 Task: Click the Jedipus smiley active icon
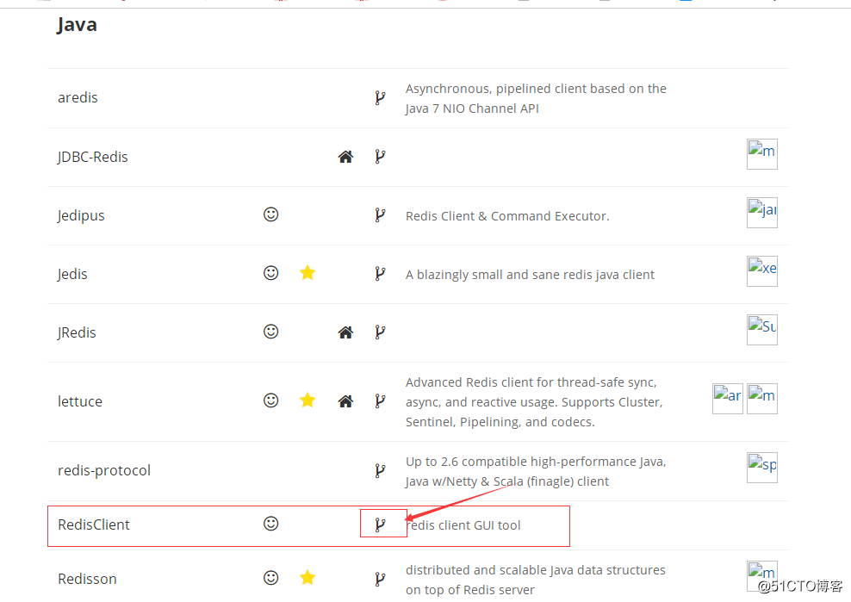pyautogui.click(x=270, y=214)
